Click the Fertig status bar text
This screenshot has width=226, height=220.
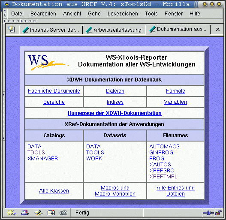[82, 213]
